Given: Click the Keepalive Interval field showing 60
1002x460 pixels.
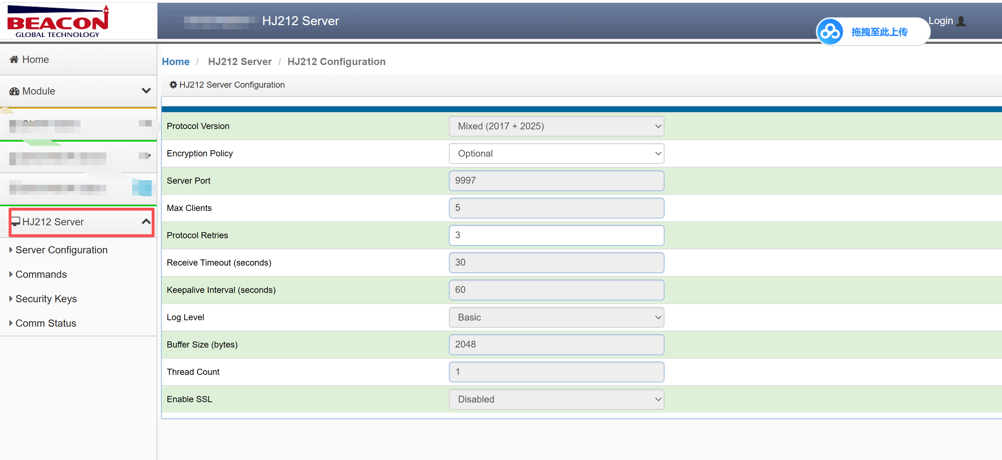Looking at the screenshot, I should 556,290.
